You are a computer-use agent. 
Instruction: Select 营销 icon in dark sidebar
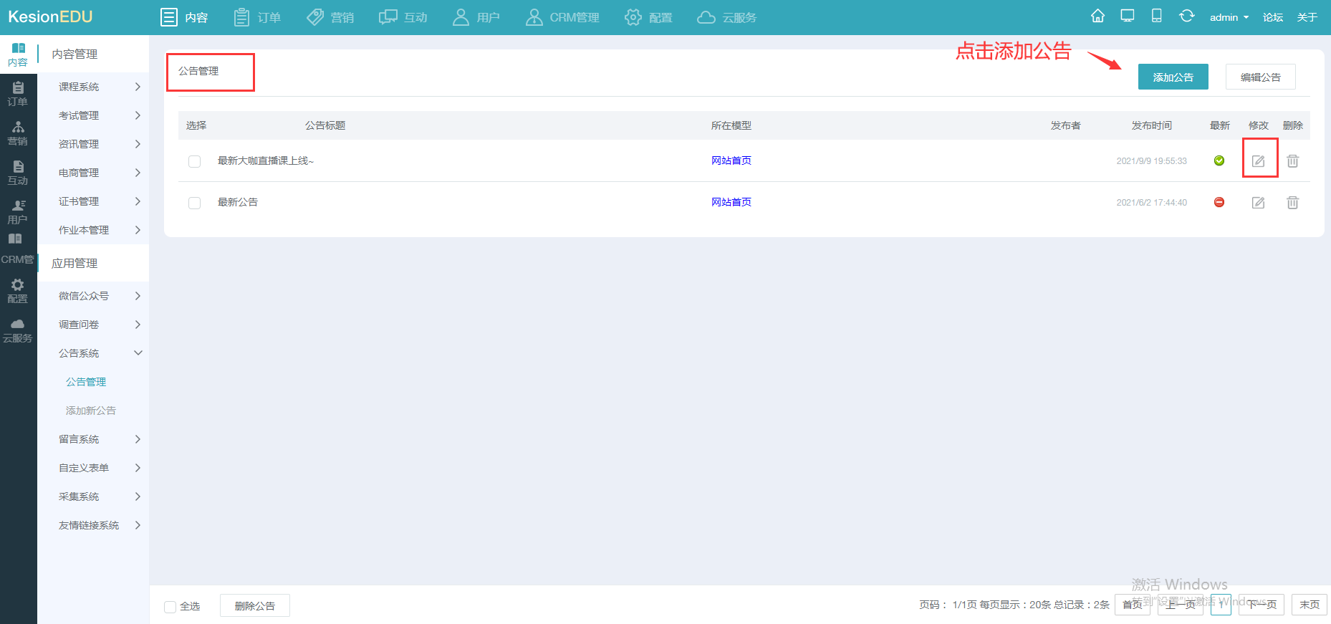coord(18,133)
